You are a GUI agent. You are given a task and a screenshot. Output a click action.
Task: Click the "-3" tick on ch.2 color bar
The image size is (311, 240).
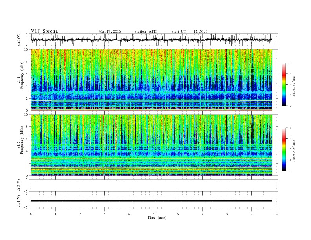click(290, 128)
